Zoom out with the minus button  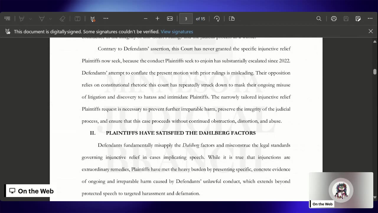pyautogui.click(x=146, y=19)
